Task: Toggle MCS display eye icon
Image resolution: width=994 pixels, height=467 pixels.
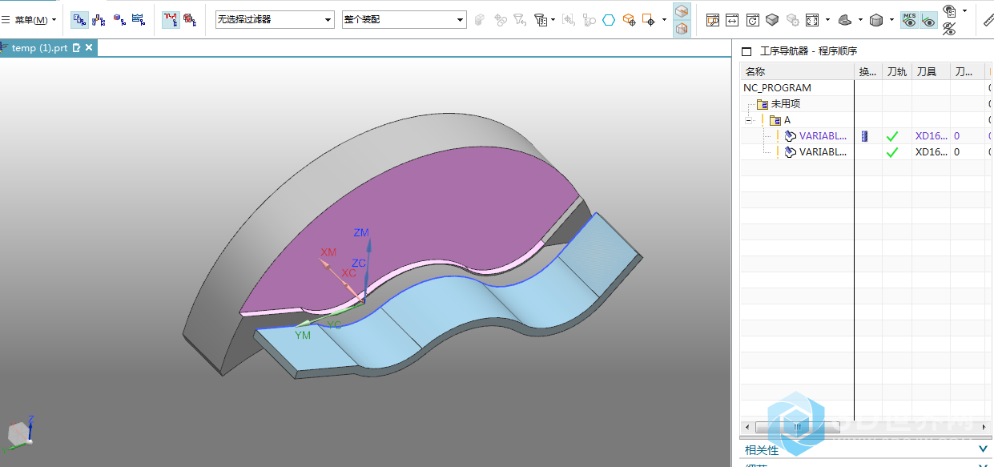Action: [909, 20]
